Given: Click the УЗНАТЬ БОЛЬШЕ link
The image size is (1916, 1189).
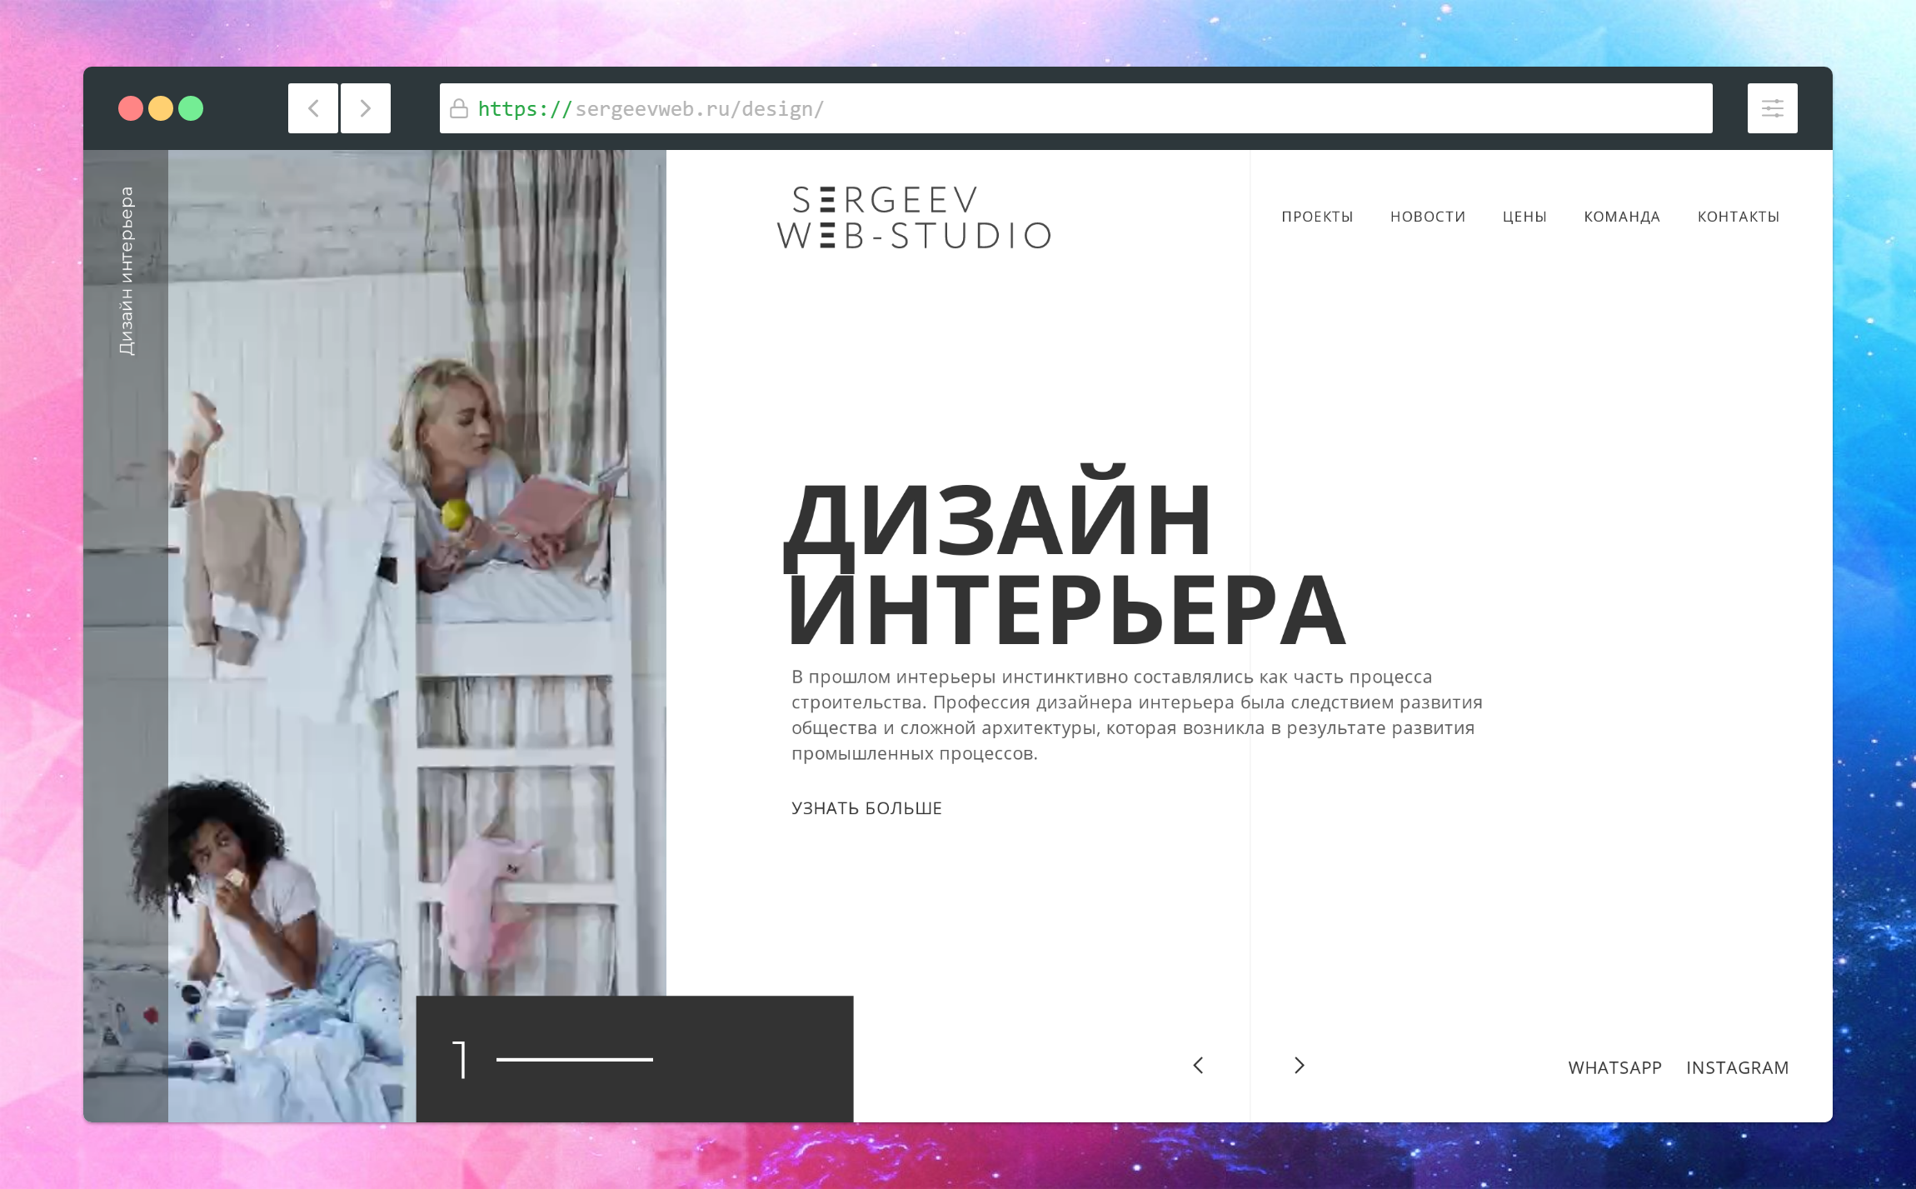Looking at the screenshot, I should [866, 808].
